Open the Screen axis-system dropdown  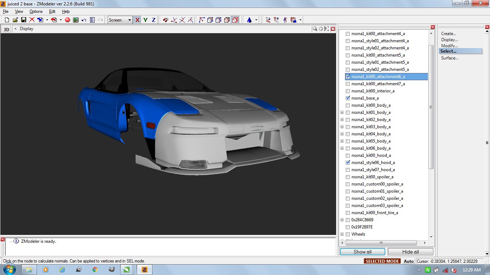pyautogui.click(x=120, y=20)
